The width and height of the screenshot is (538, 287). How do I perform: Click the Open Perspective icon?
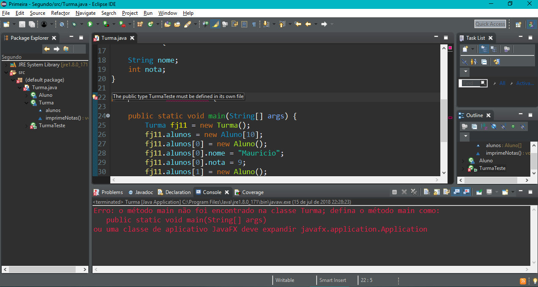[518, 24]
